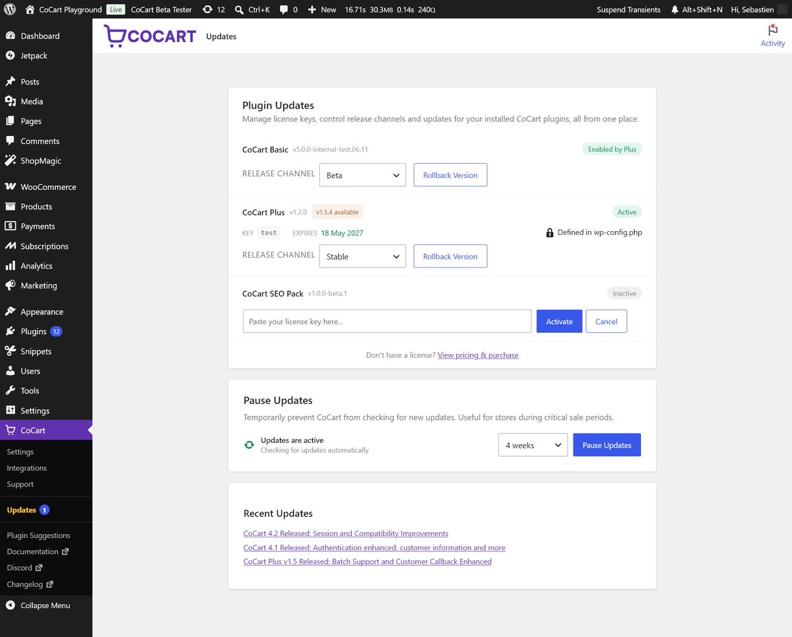792x637 pixels.
Task: Click Activate for CoCart SEO Pack
Action: tap(559, 321)
